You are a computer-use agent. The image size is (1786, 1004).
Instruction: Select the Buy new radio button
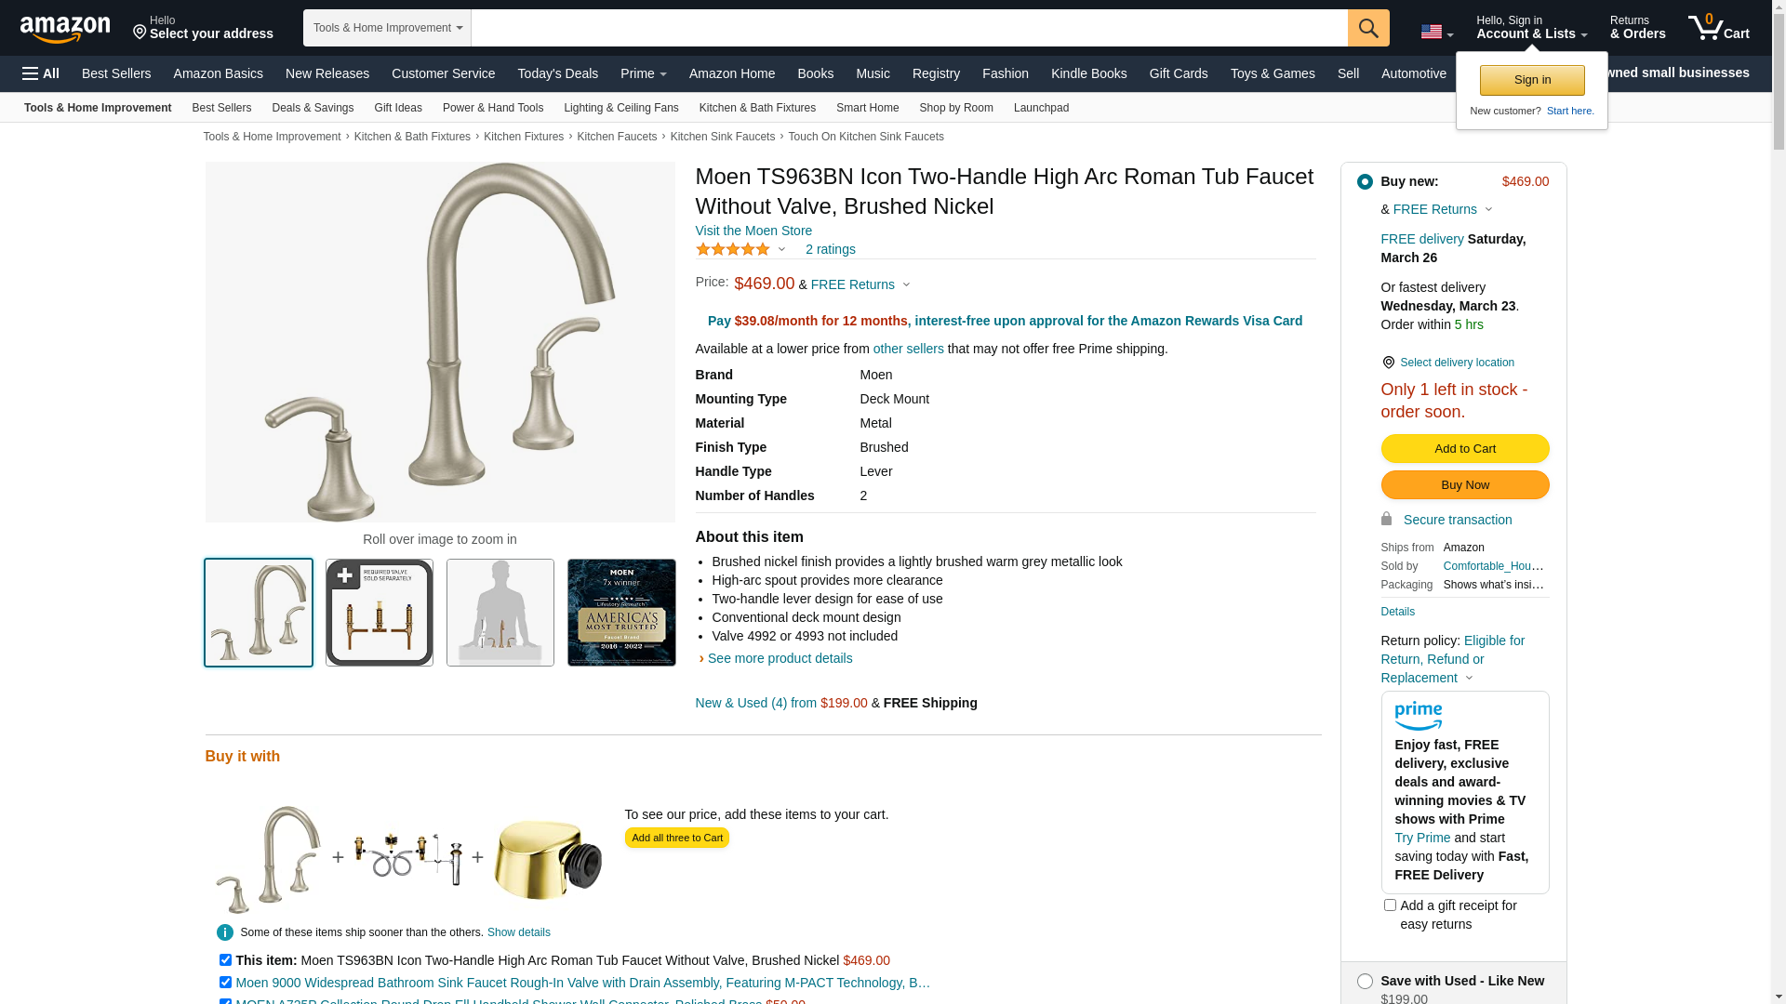pyautogui.click(x=1365, y=182)
